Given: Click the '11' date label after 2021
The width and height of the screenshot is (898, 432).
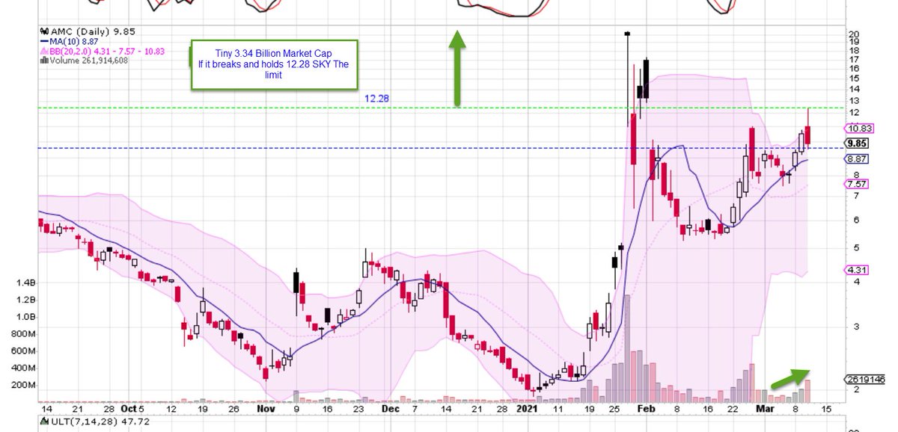Looking at the screenshot, I should pos(558,410).
